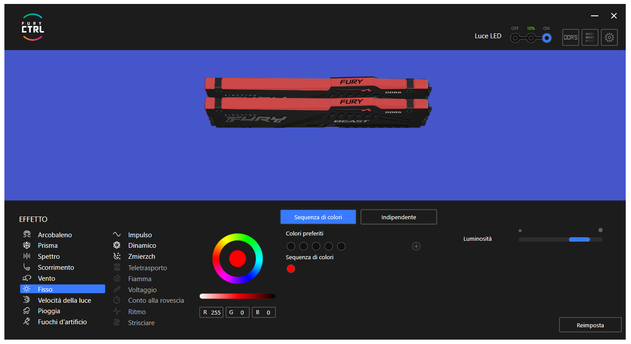Click the last empty Colori preferiti slot
The width and height of the screenshot is (631, 344).
[341, 246]
